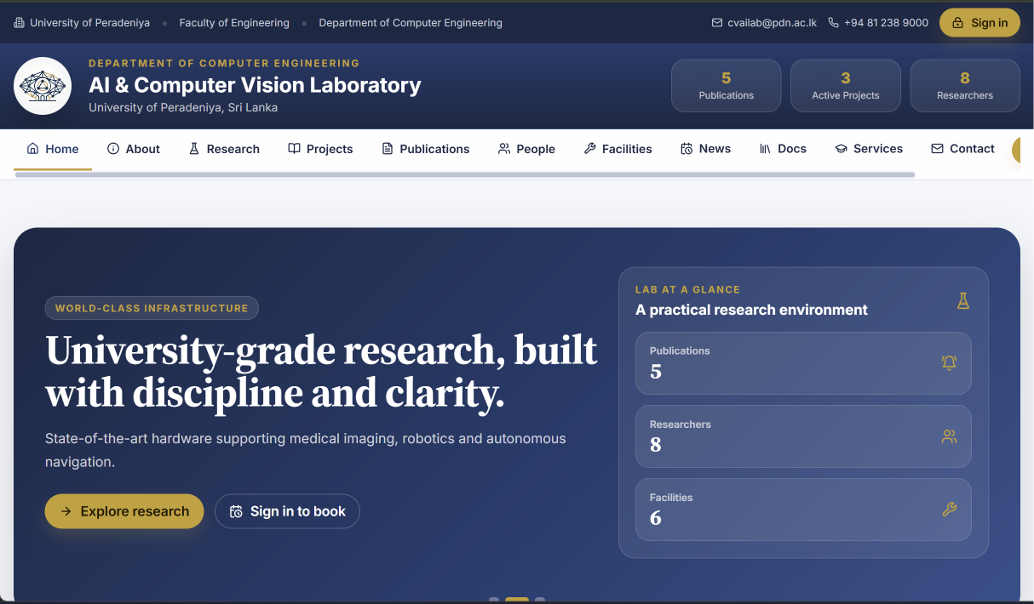Image resolution: width=1034 pixels, height=604 pixels.
Task: Click the info circle icon for About
Action: [x=113, y=149]
